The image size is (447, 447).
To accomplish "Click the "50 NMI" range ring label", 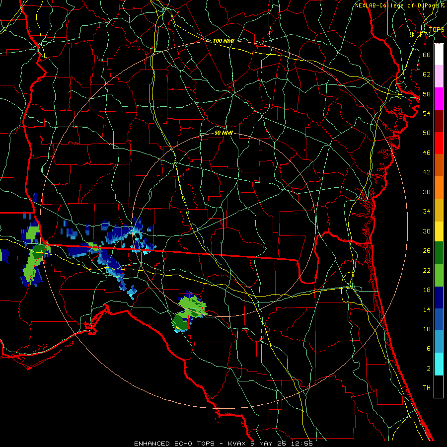I will pos(223,133).
